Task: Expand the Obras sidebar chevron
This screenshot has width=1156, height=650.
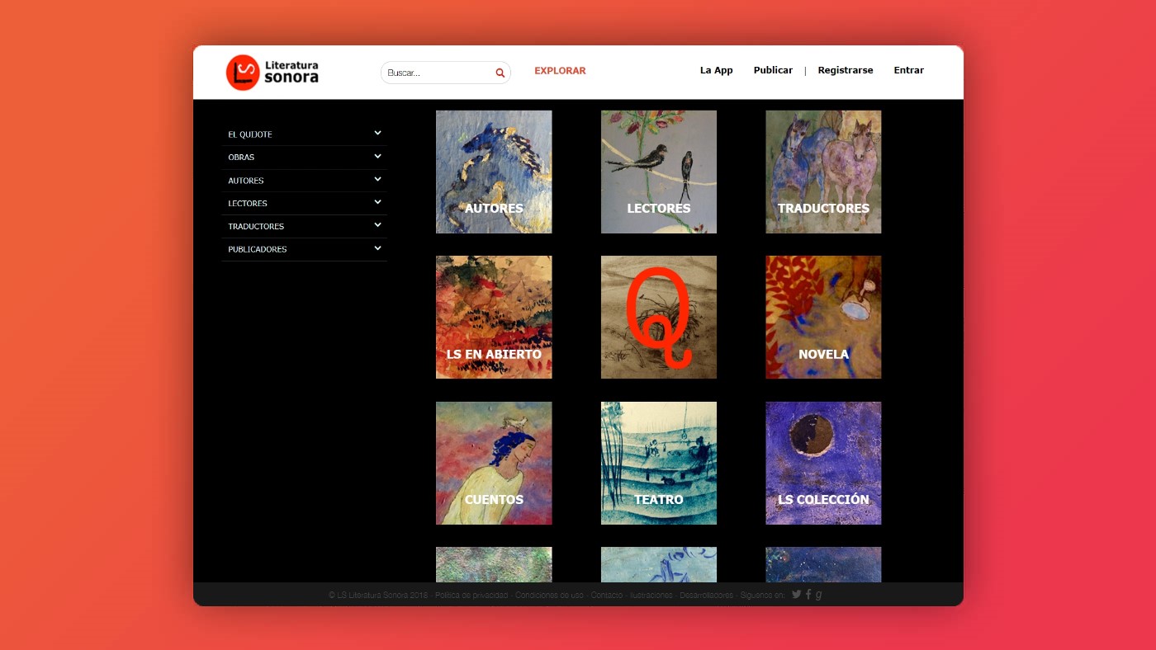Action: click(x=377, y=156)
